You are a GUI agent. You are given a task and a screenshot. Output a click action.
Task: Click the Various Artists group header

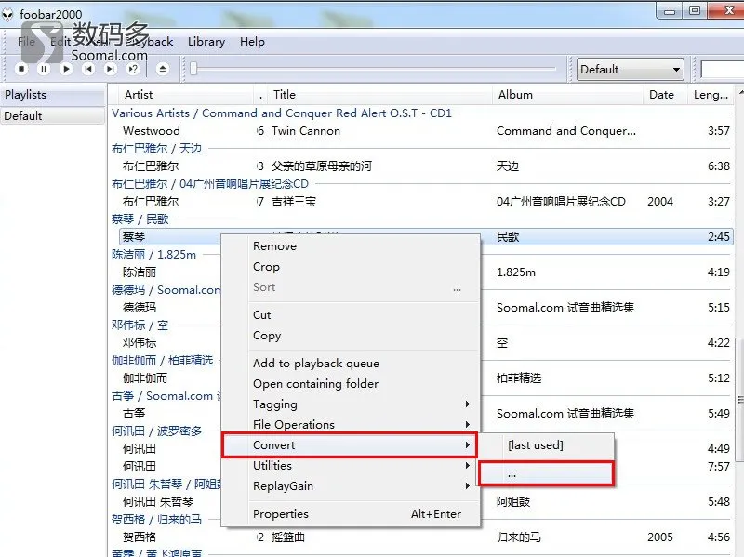coord(282,113)
